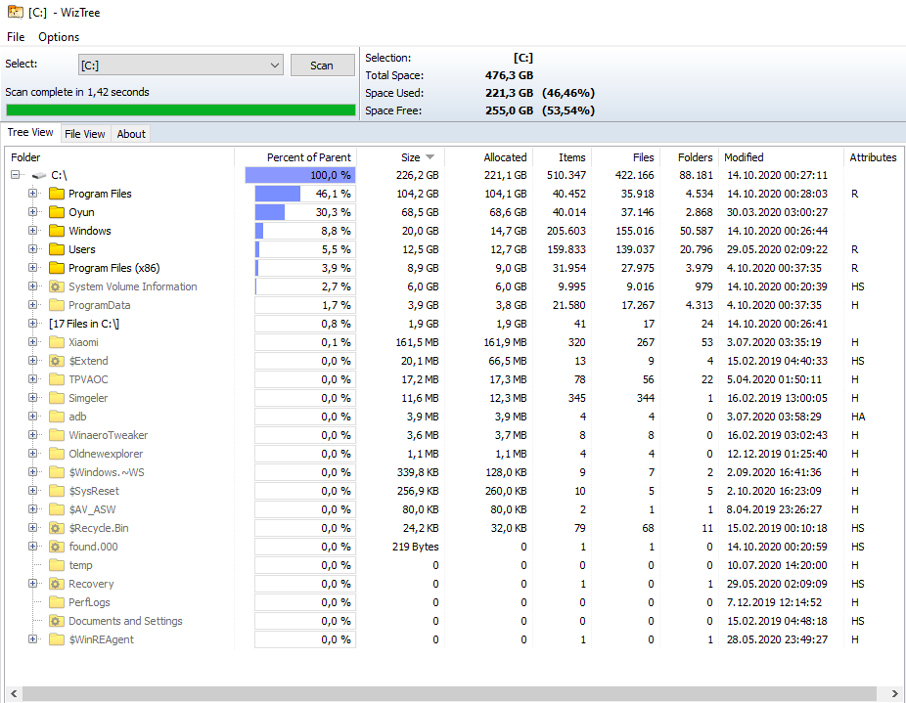
Task: Open the File menu
Action: pos(16,36)
